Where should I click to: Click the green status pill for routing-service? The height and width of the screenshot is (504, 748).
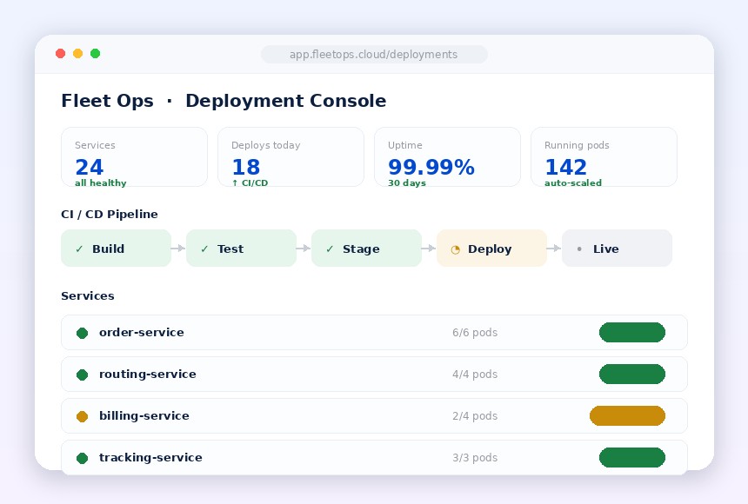(632, 374)
